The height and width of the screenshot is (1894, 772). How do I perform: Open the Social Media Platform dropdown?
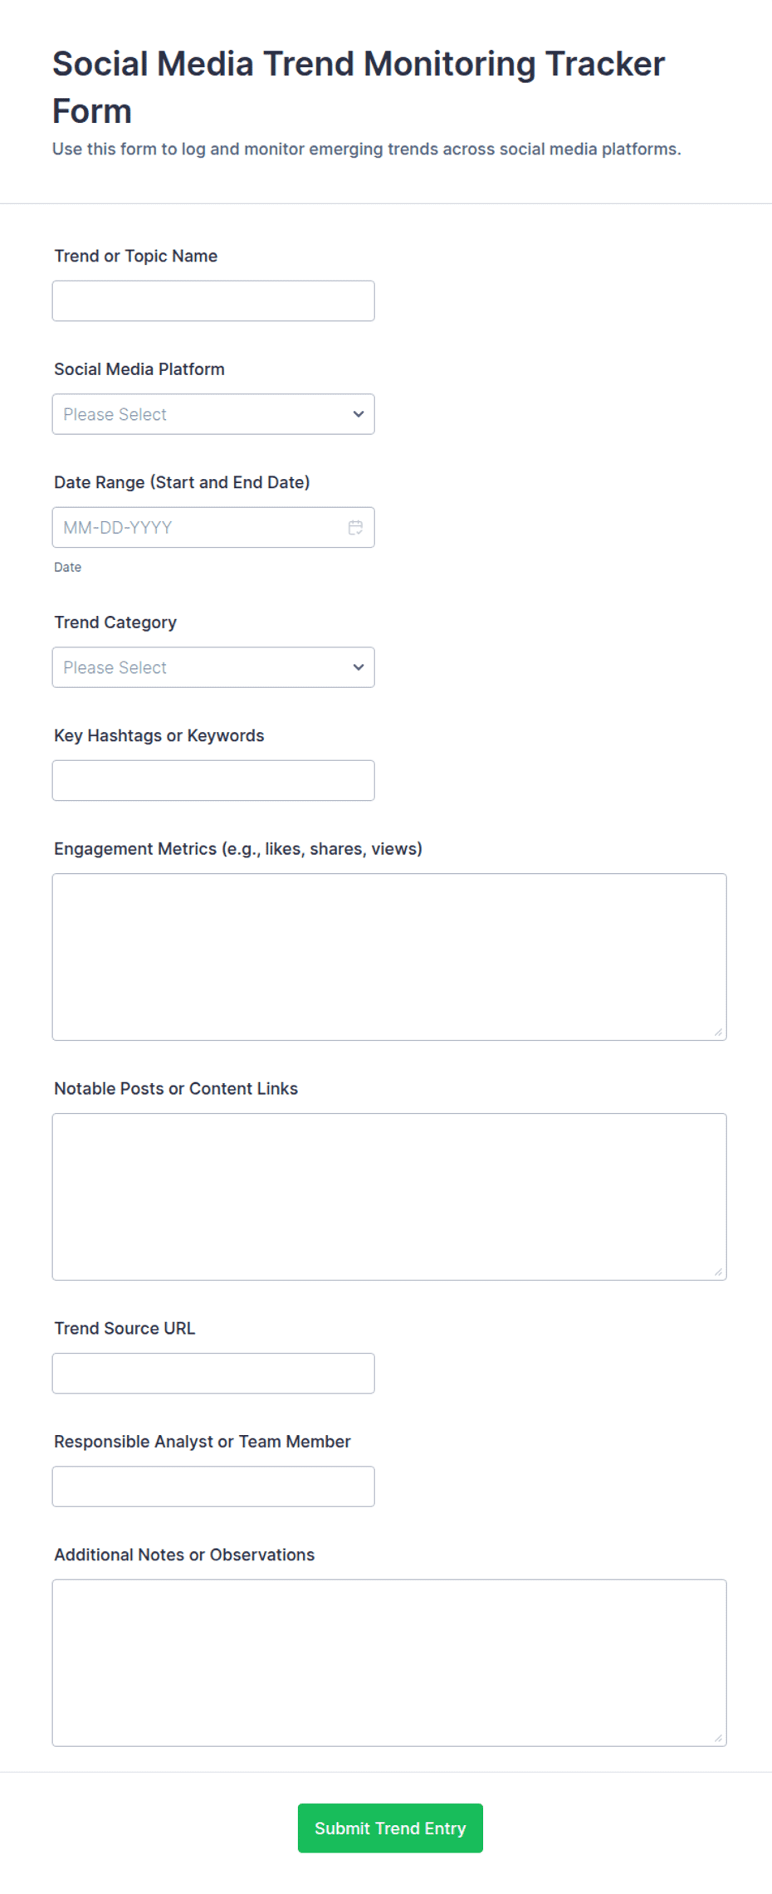pyautogui.click(x=213, y=414)
